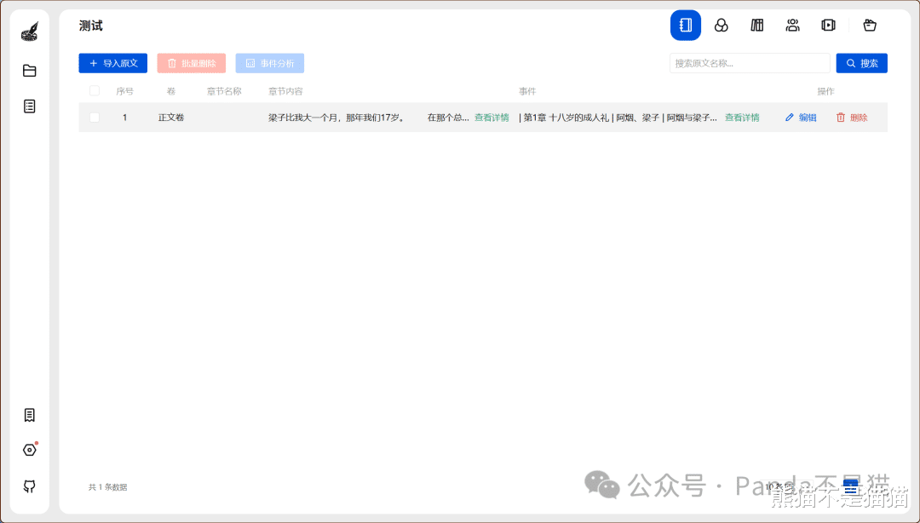This screenshot has width=920, height=523.
Task: Open the receipt log icon in sidebar
Action: click(29, 415)
